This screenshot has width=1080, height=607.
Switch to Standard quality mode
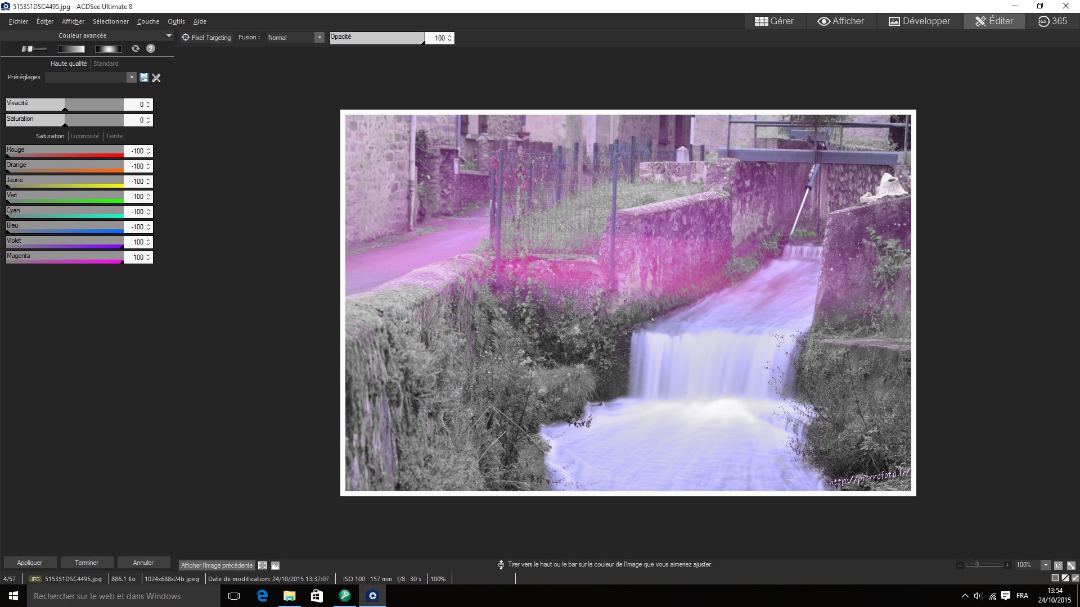(x=106, y=64)
